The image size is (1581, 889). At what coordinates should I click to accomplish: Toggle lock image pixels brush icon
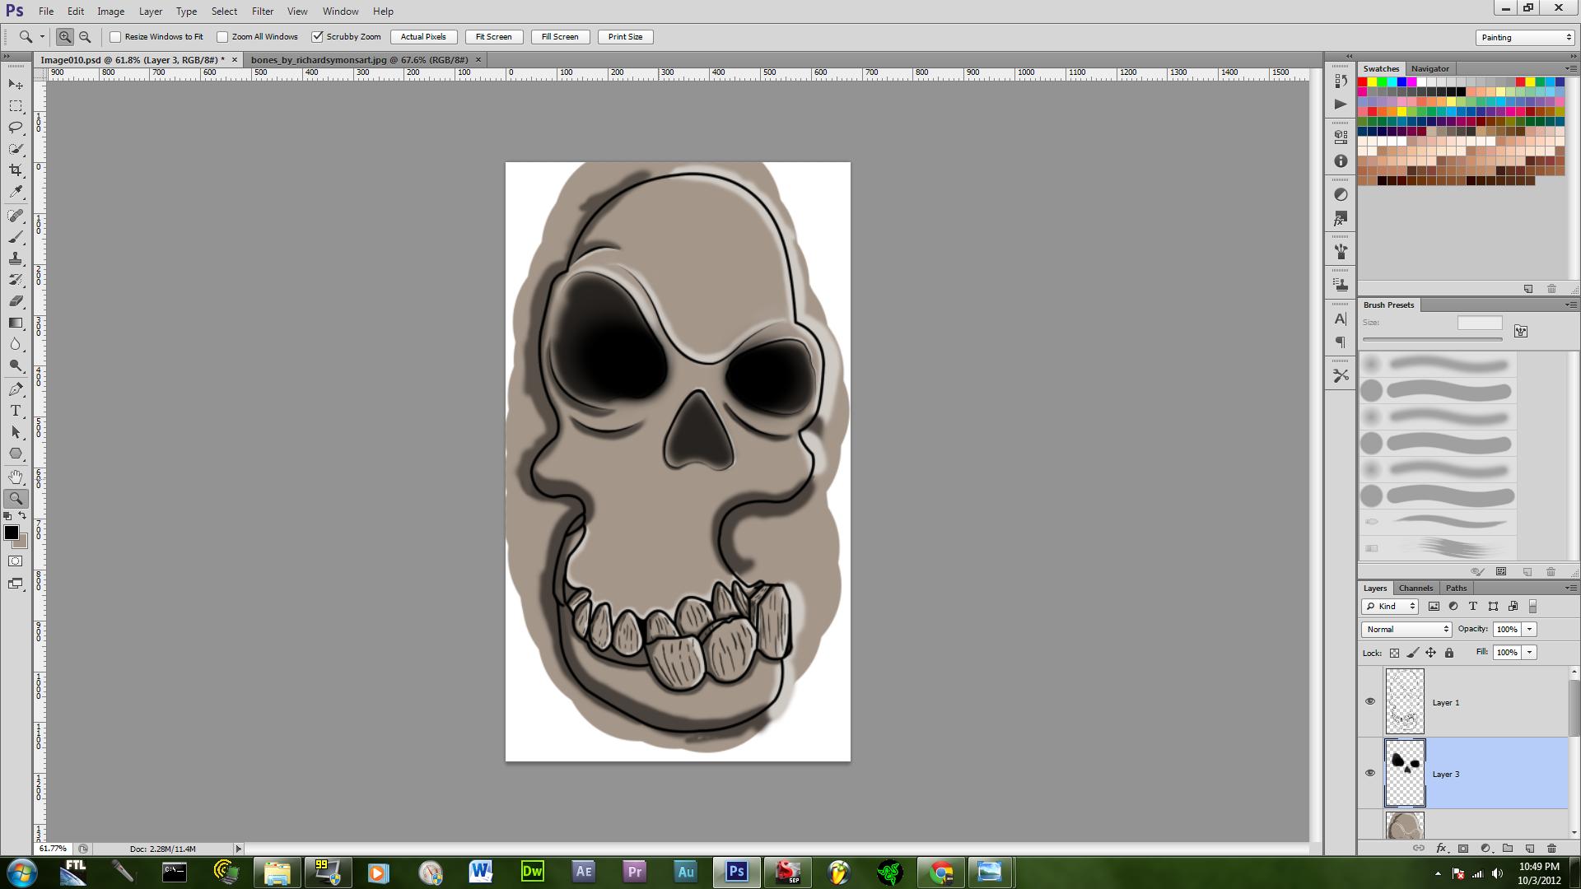[1412, 653]
